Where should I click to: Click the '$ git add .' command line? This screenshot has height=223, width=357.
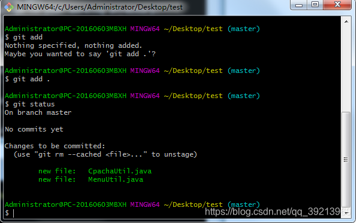coord(28,79)
